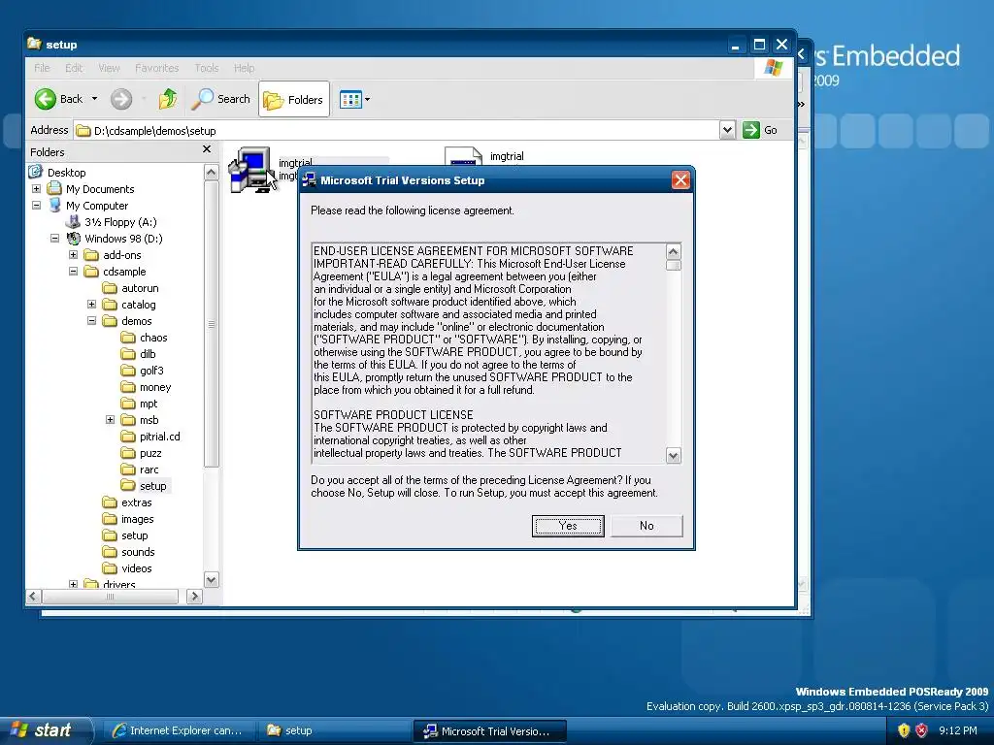Open the Edit menu

[74, 68]
